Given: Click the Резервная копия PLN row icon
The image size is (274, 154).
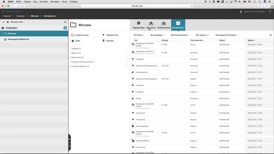Looking at the screenshot, I should pos(133,52).
